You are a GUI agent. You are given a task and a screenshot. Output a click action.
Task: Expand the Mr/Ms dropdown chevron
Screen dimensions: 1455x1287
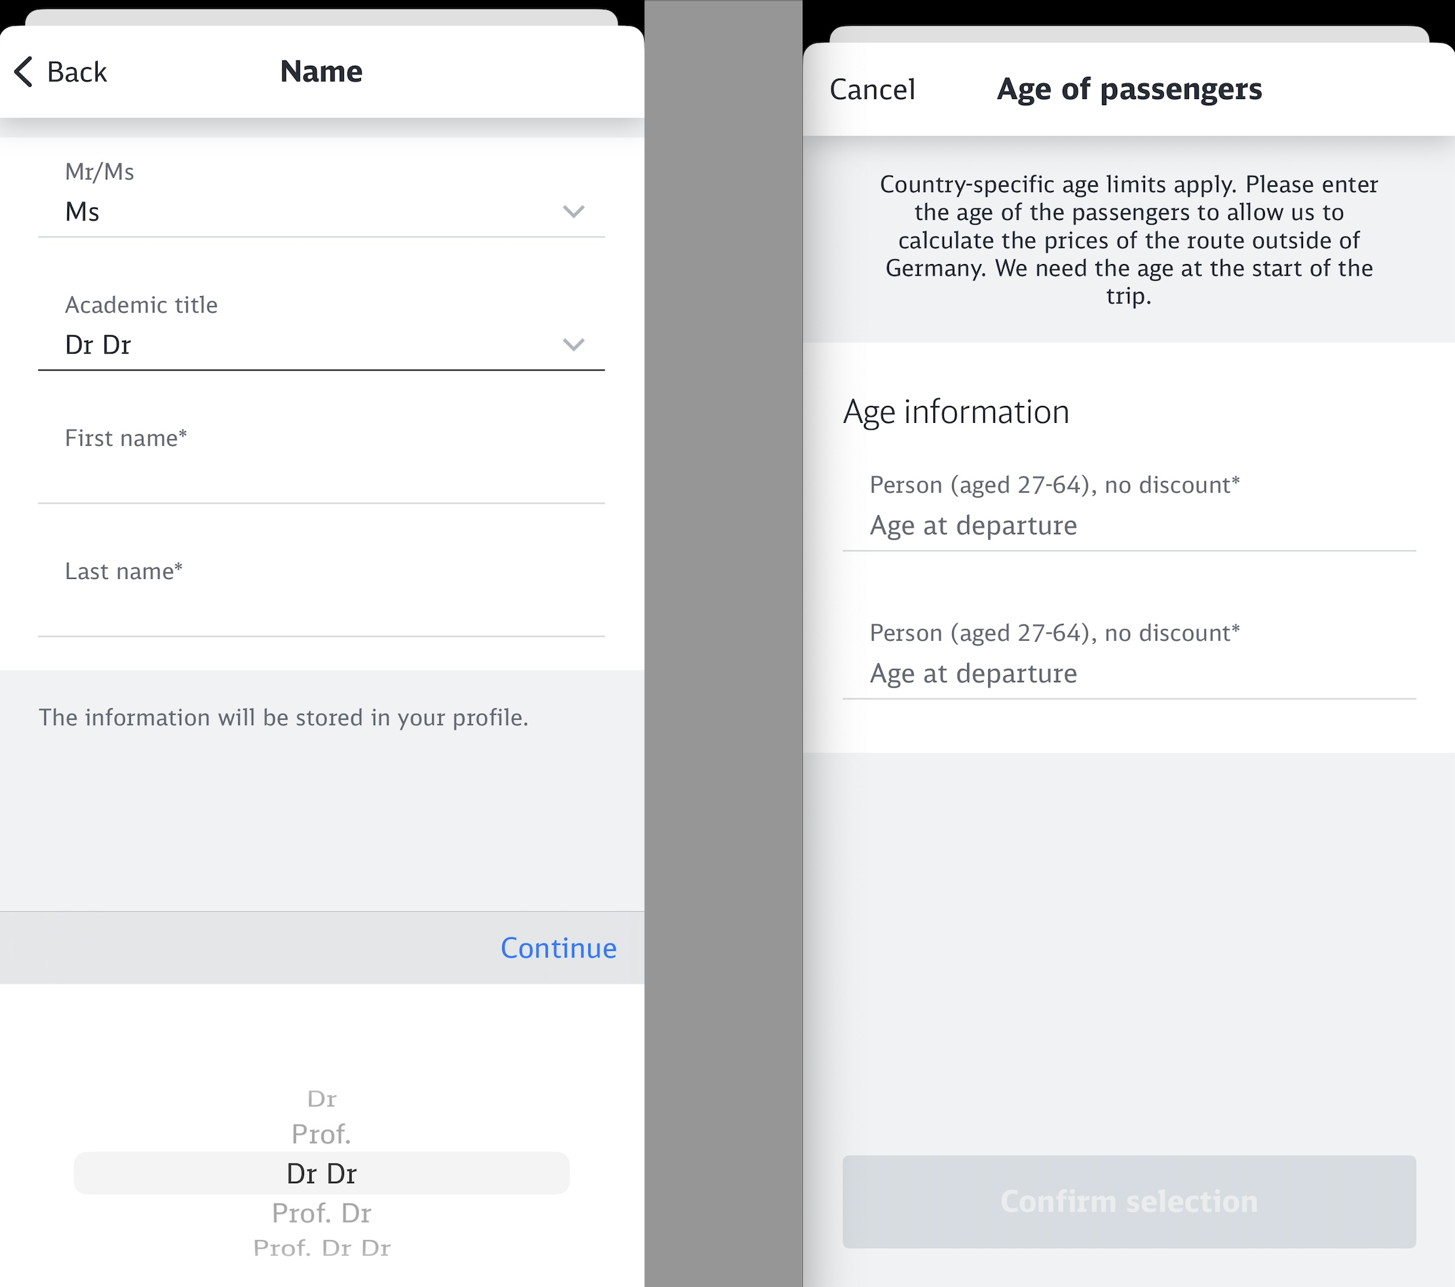point(573,211)
